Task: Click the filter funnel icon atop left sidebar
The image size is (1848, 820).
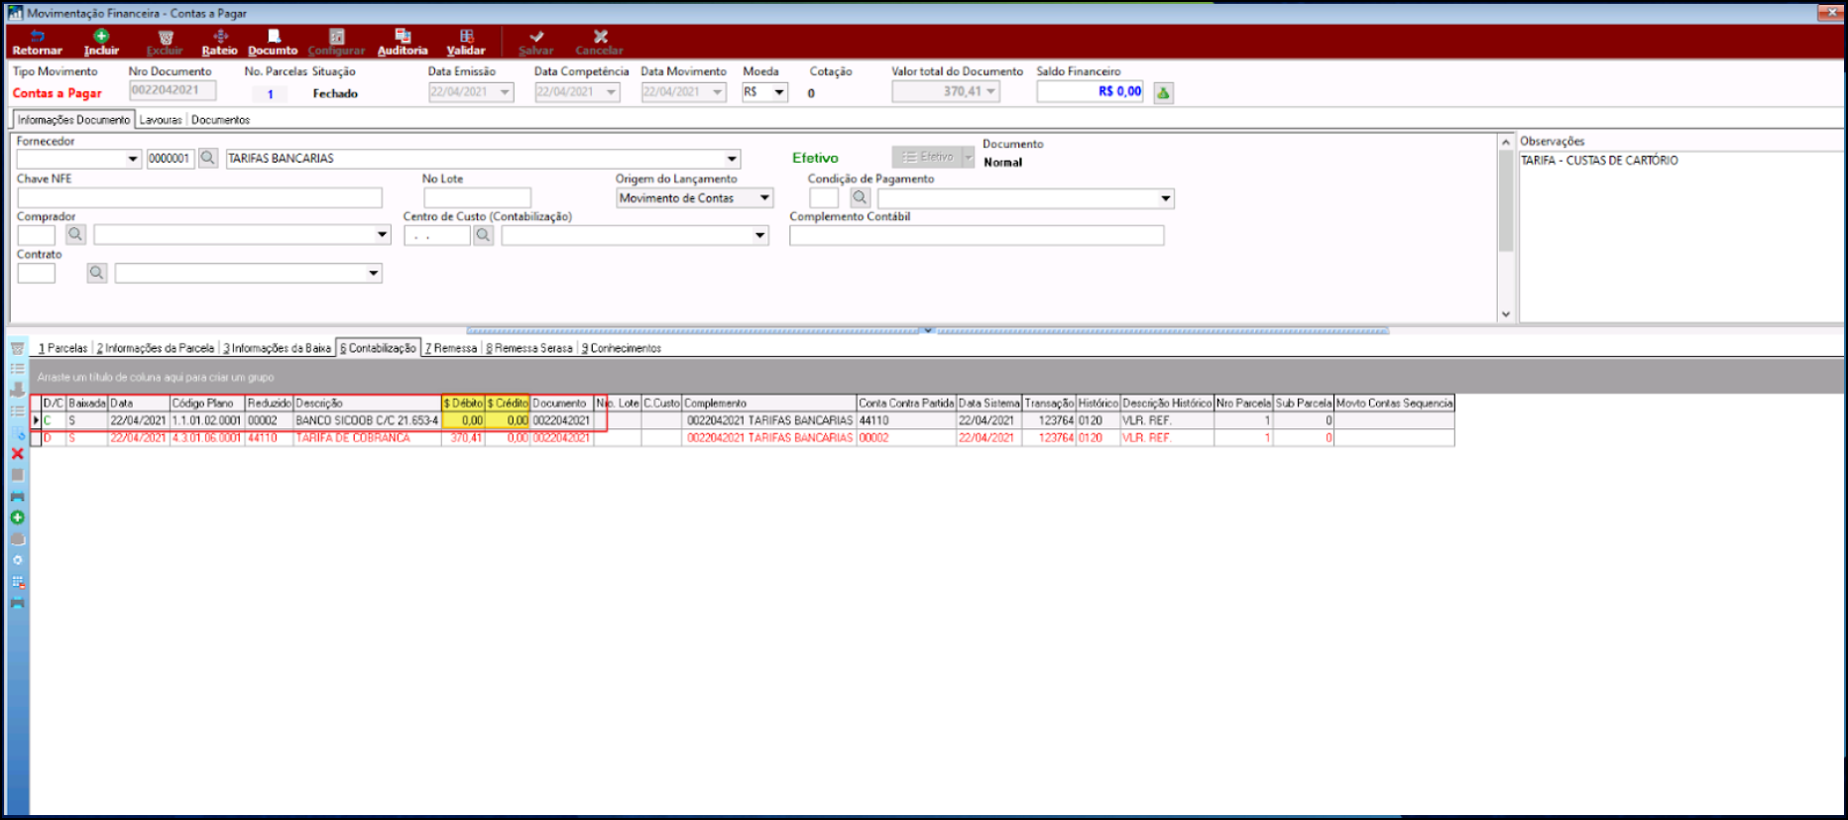Action: [x=17, y=348]
